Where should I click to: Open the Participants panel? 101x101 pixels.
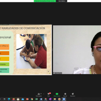39,95
